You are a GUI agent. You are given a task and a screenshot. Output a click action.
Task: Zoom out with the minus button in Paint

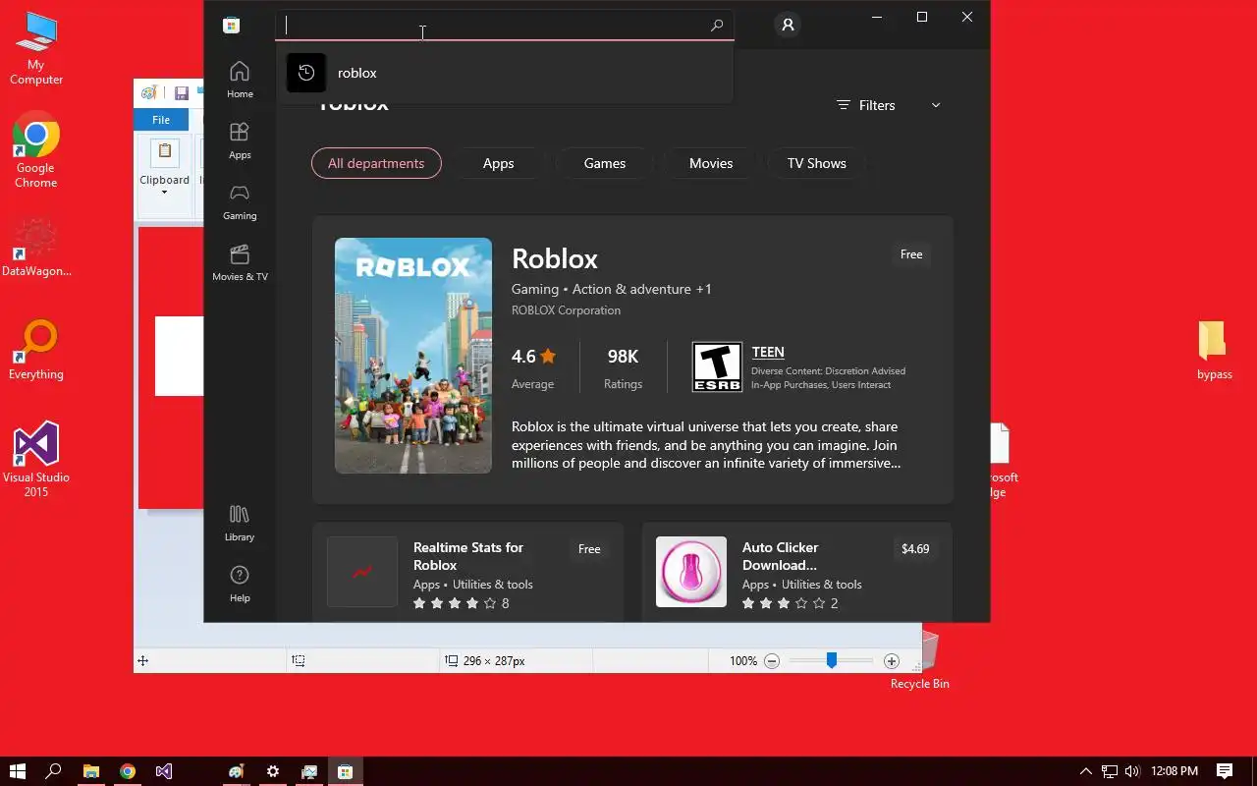click(x=772, y=661)
